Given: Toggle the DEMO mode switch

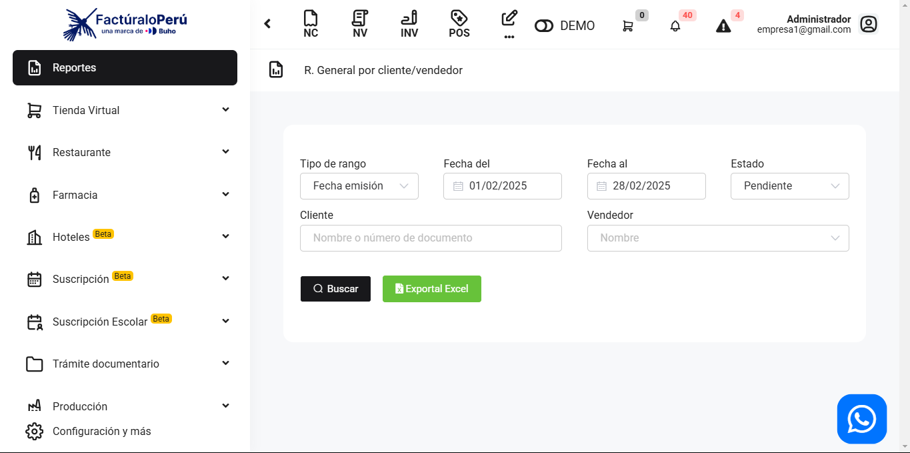Looking at the screenshot, I should pyautogui.click(x=545, y=26).
